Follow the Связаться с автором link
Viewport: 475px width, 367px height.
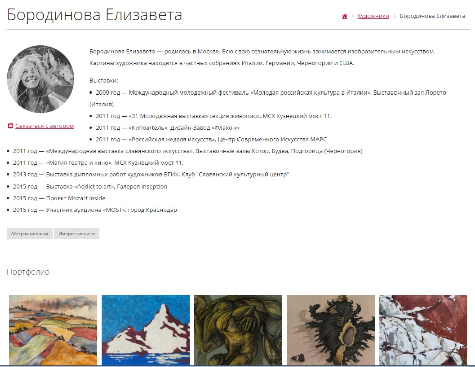44,126
